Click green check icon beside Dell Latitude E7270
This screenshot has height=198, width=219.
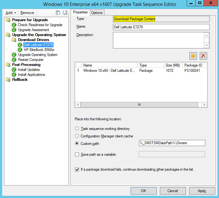pos(20,45)
